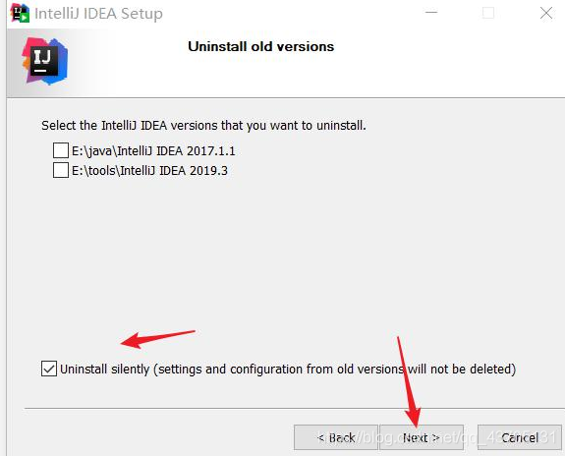
Task: Click the 'Select the IntelliJ IDEA versions' instruction text
Action: [203, 126]
